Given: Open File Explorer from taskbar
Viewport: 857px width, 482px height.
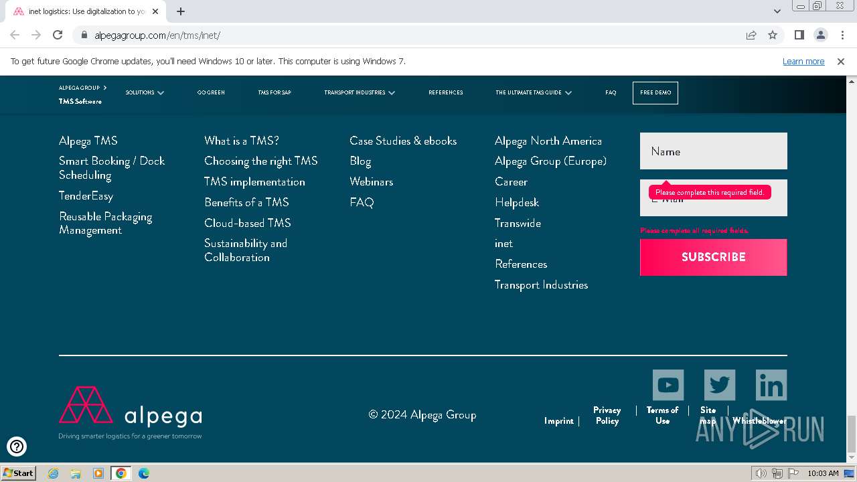Looking at the screenshot, I should point(76,473).
